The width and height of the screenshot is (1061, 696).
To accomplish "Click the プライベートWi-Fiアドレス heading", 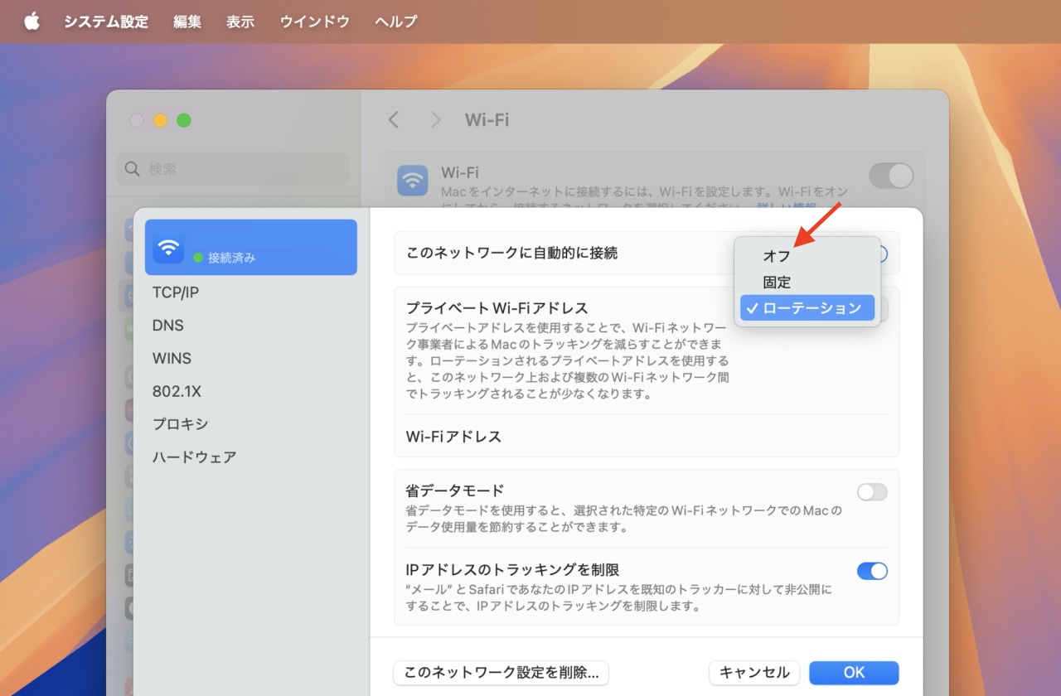I will [x=497, y=308].
